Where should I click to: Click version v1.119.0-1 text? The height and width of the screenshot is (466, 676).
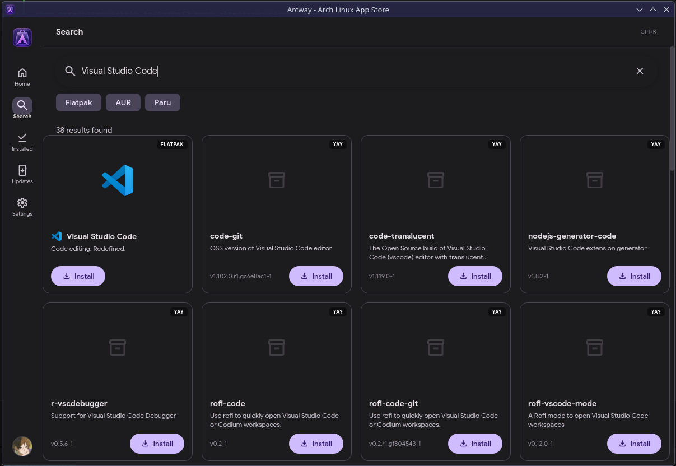[x=382, y=276]
